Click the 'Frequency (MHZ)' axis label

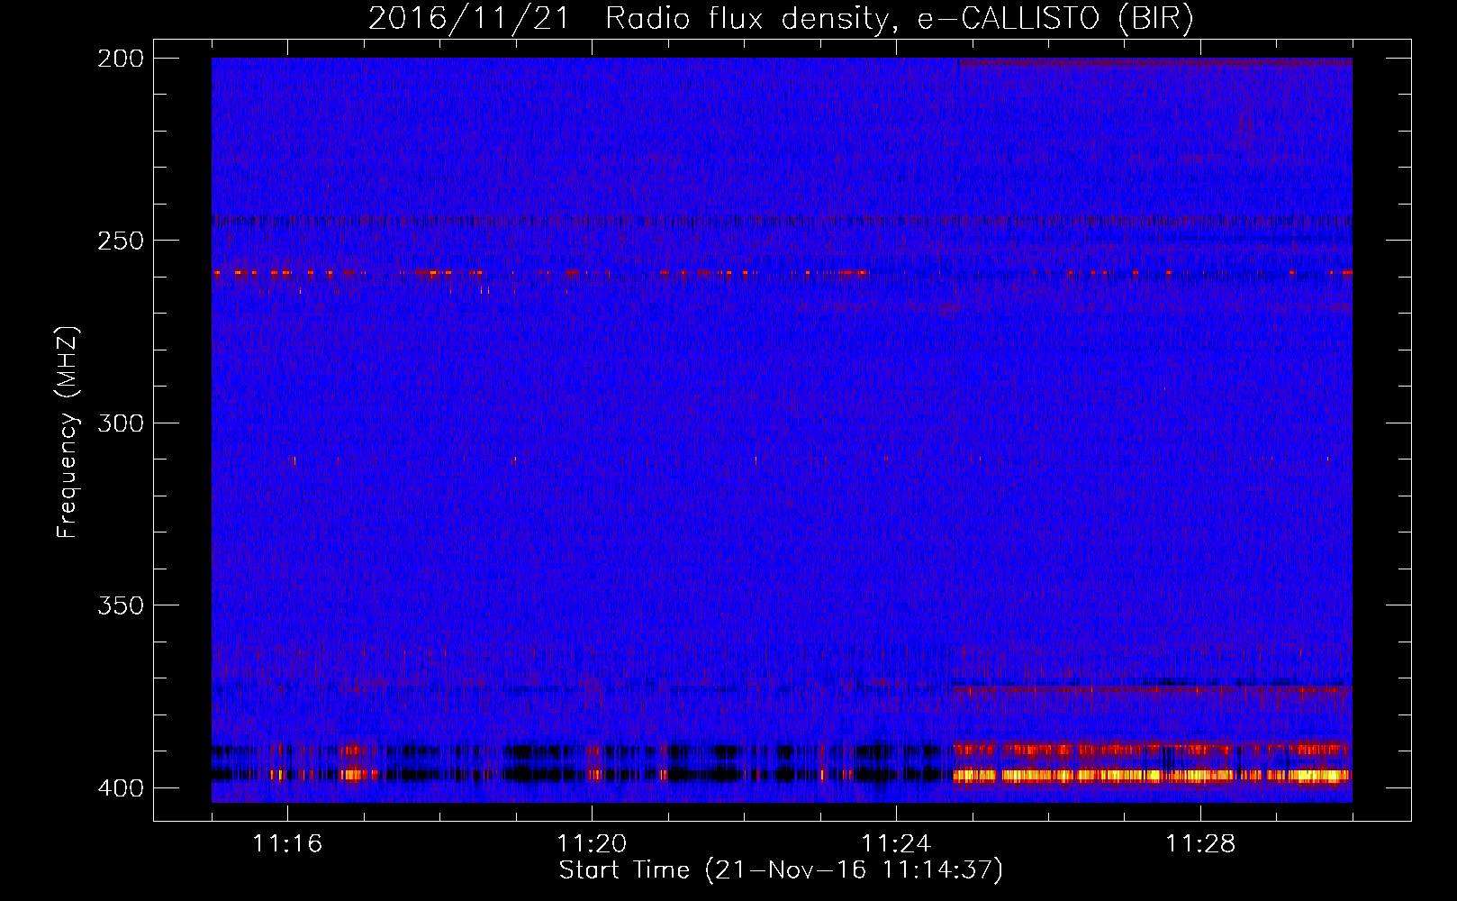(x=68, y=432)
